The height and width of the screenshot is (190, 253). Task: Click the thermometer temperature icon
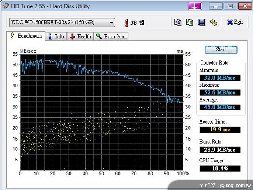click(x=126, y=23)
